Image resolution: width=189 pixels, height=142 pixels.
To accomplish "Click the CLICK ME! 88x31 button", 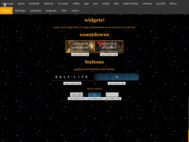I will click(77, 95).
